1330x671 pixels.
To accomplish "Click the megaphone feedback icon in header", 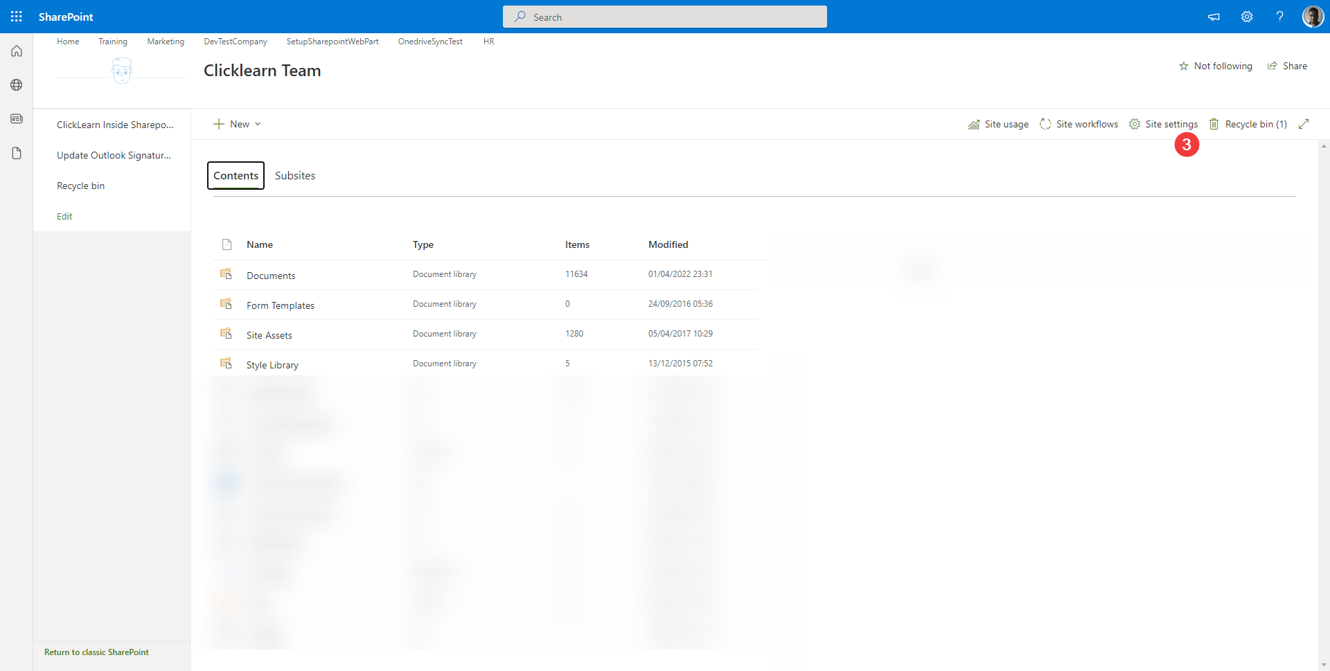I will (1214, 17).
